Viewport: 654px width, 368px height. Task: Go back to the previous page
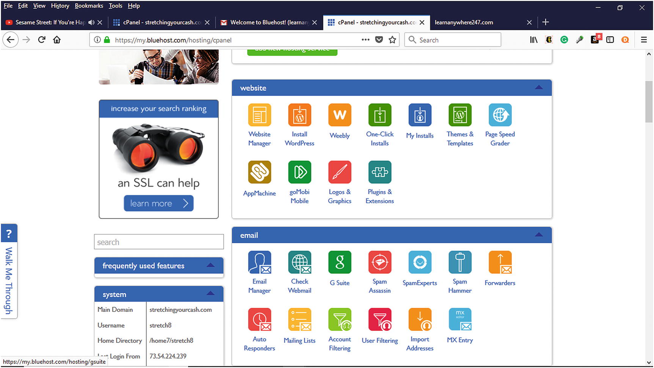coord(11,40)
